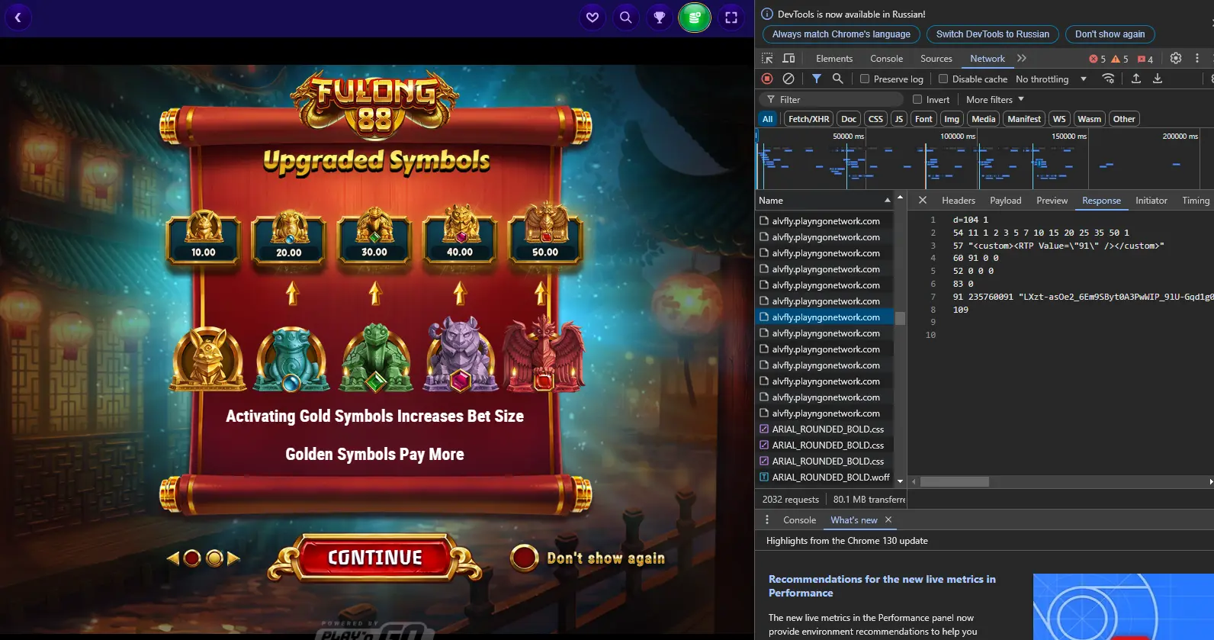
Task: Open Recommendations for new live metrics link
Action: [882, 586]
